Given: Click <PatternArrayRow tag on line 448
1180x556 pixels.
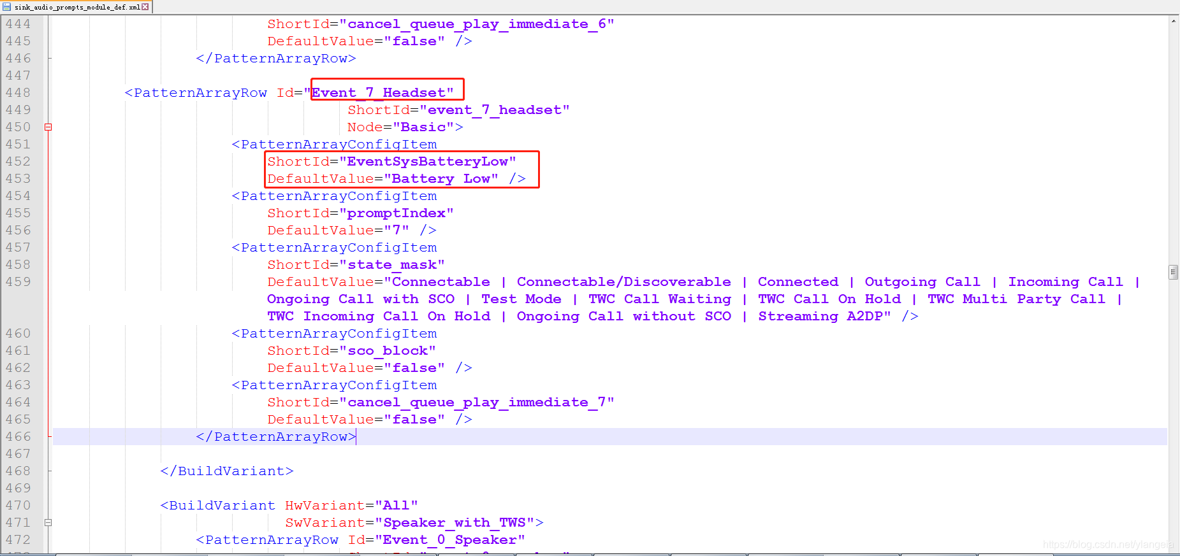Looking at the screenshot, I should pyautogui.click(x=196, y=93).
